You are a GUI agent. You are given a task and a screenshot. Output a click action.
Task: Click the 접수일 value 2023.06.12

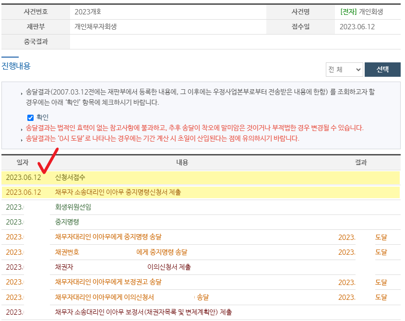point(357,27)
